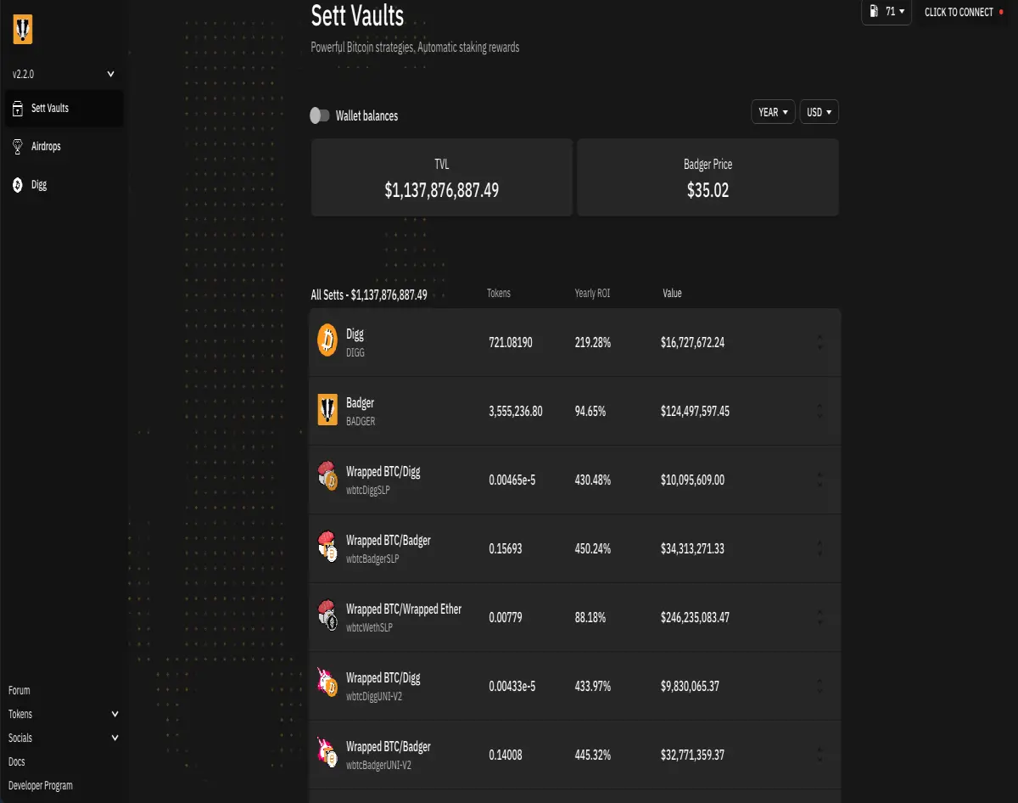
Task: Expand the Digg vault row arrows
Action: 819,343
